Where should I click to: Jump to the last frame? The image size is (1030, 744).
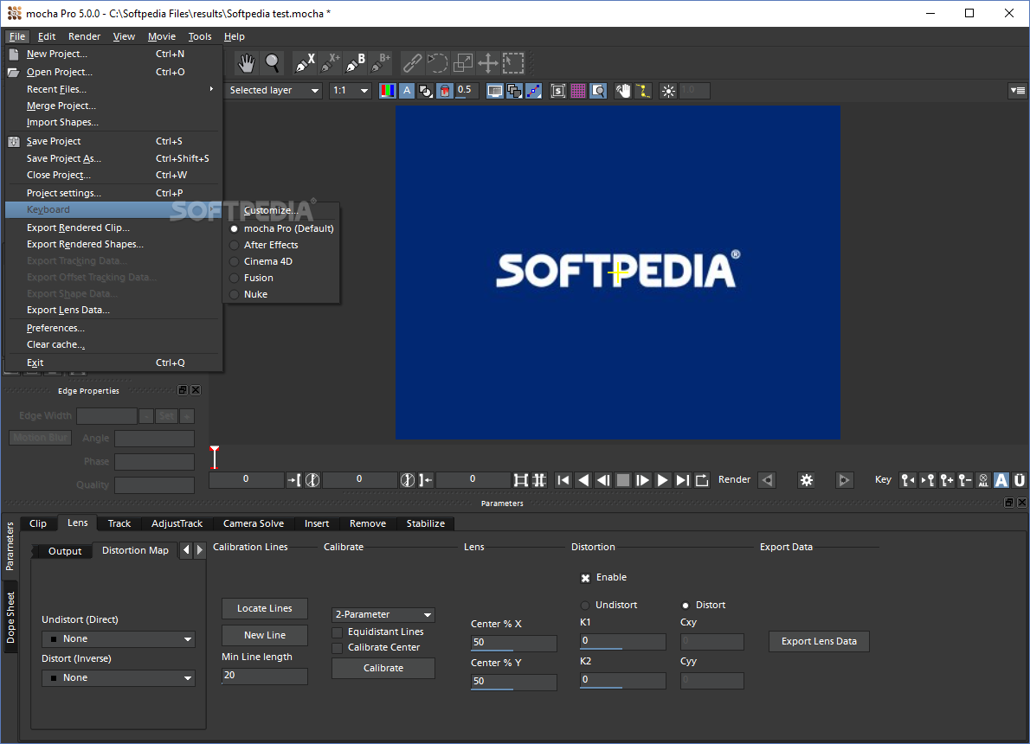pyautogui.click(x=683, y=480)
